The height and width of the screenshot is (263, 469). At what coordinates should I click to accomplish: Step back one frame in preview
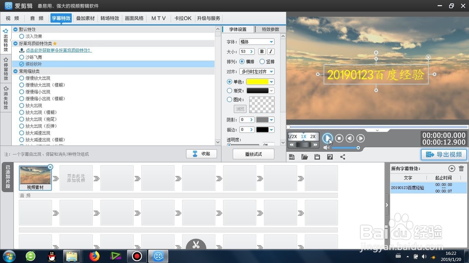click(x=350, y=138)
